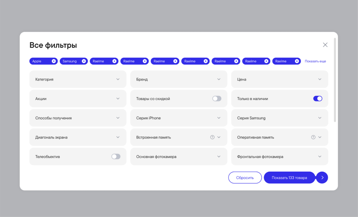Screen dimensions: 358x217
Task: Enable the Товары со скидкой toggle
Action: pos(217,99)
